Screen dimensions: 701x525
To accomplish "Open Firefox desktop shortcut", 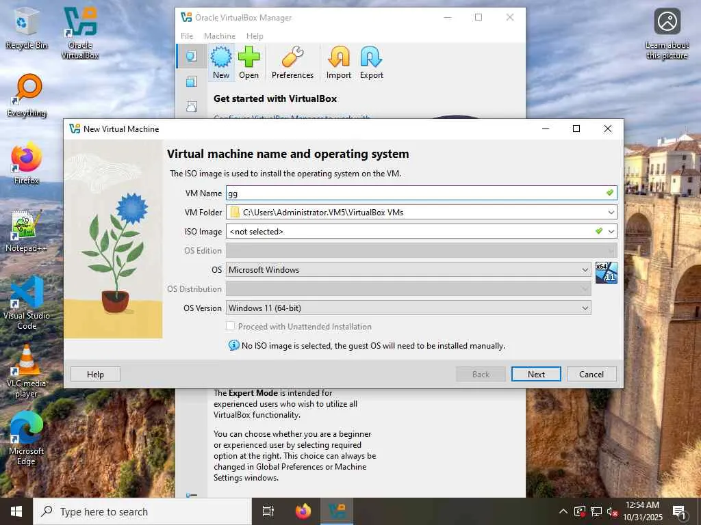I will point(27,163).
